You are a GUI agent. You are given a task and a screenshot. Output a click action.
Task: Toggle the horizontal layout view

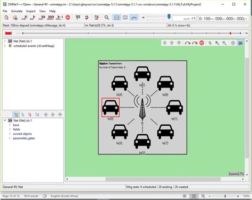click(117, 18)
